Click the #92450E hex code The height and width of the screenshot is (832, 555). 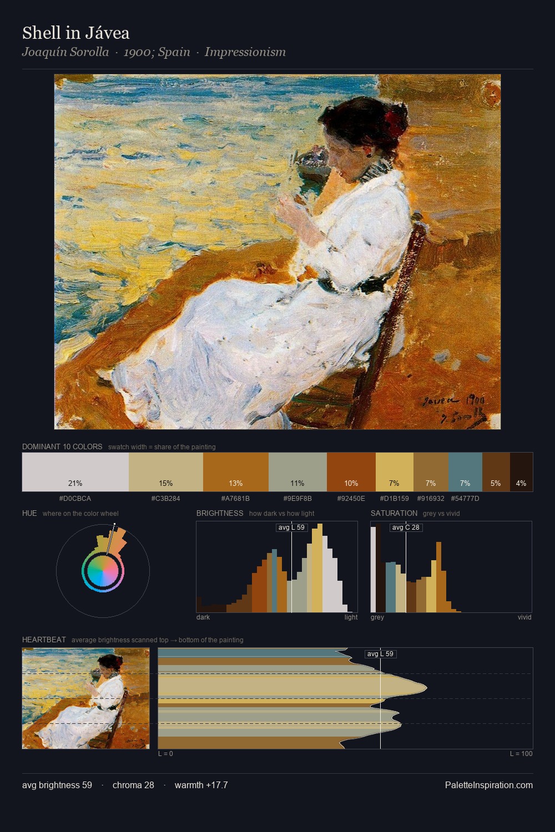(x=351, y=499)
